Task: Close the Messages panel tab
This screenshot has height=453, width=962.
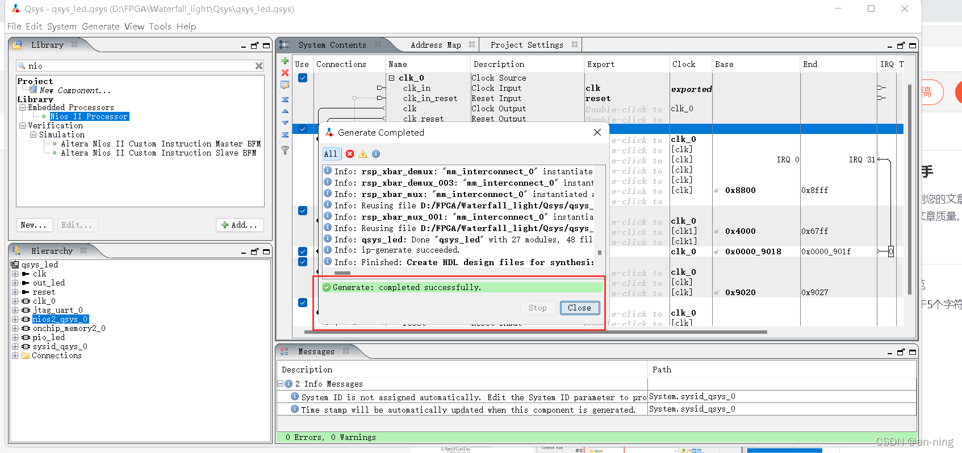Action: pyautogui.click(x=346, y=351)
